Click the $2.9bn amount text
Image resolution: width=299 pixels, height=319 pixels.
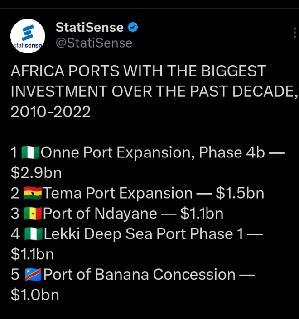point(36,173)
